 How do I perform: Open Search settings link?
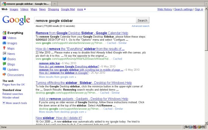click(x=183, y=9)
